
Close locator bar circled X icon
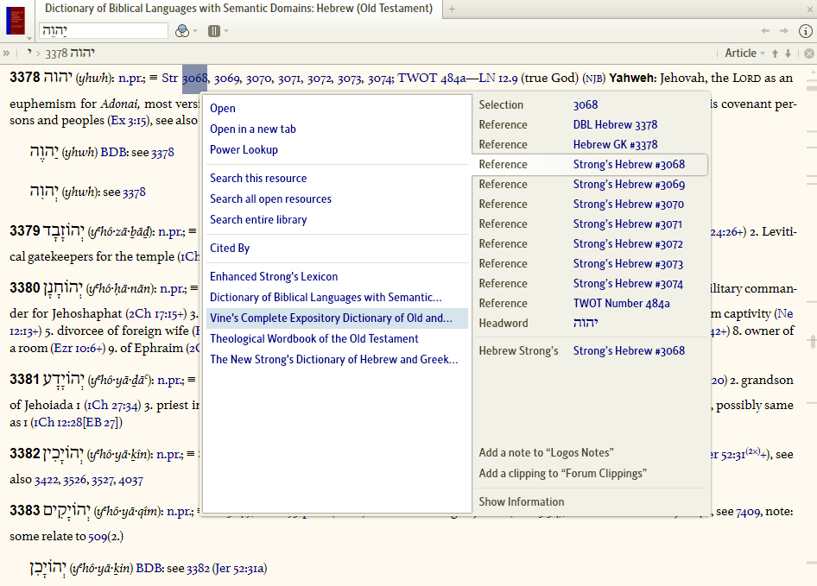(808, 54)
